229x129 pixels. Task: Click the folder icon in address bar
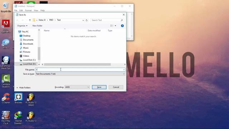34,20
